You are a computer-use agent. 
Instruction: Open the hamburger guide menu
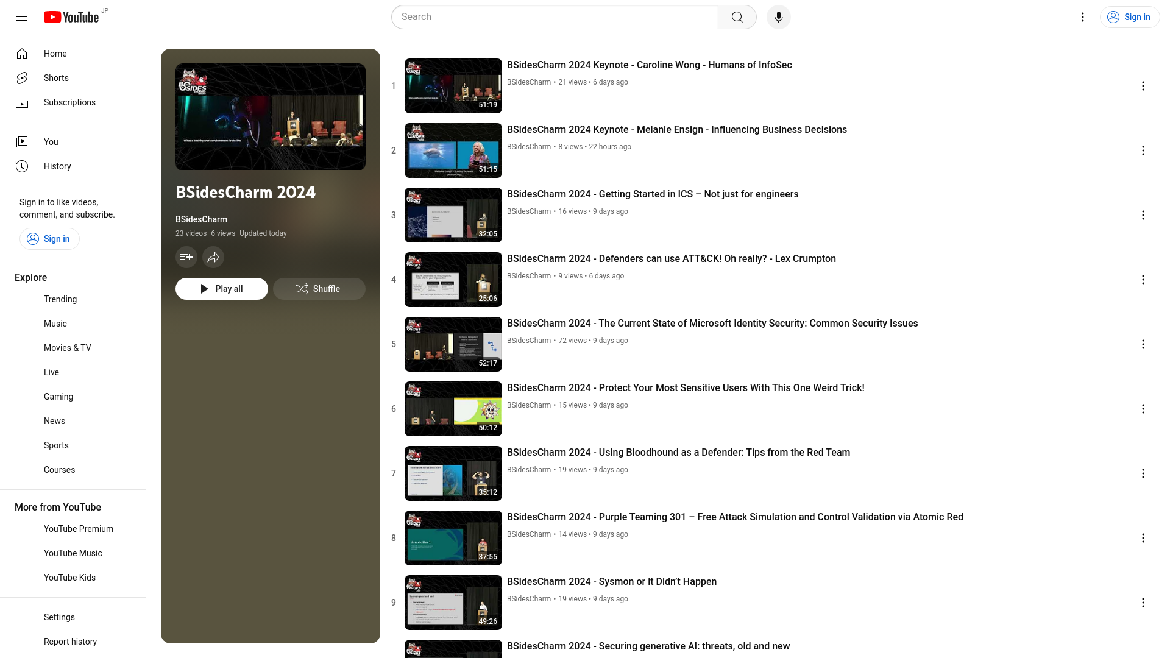click(x=22, y=17)
